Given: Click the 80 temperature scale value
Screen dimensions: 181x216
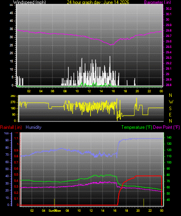Looking at the screenshot, I should tap(168, 175).
